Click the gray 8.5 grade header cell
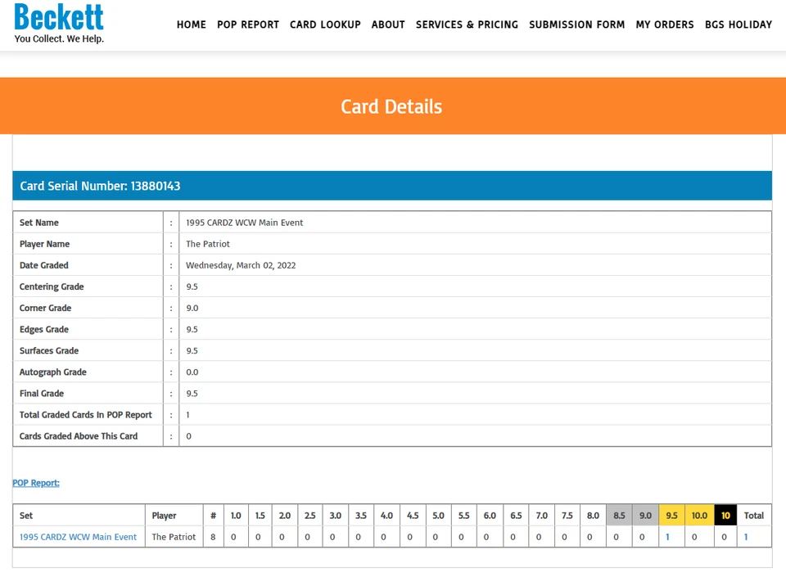This screenshot has height=586, width=786. click(619, 516)
